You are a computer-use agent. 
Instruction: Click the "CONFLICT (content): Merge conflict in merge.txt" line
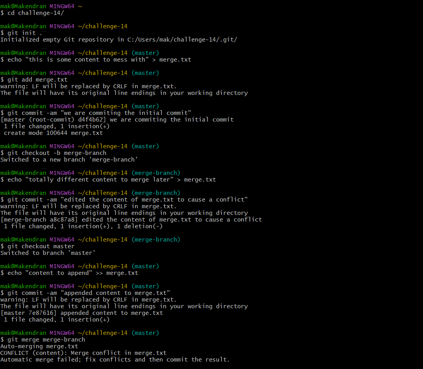[83, 353]
